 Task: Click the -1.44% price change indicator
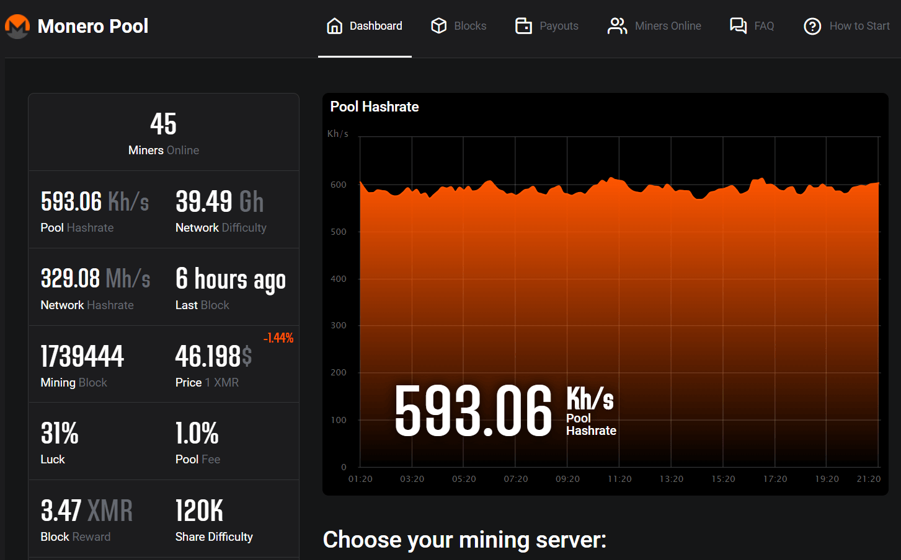[278, 338]
